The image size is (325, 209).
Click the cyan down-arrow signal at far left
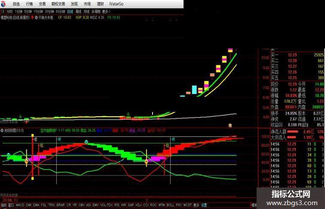pyautogui.click(x=8, y=155)
